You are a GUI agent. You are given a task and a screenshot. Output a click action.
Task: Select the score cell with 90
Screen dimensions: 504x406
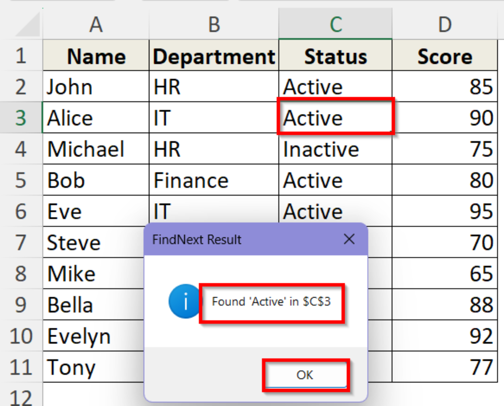(445, 118)
